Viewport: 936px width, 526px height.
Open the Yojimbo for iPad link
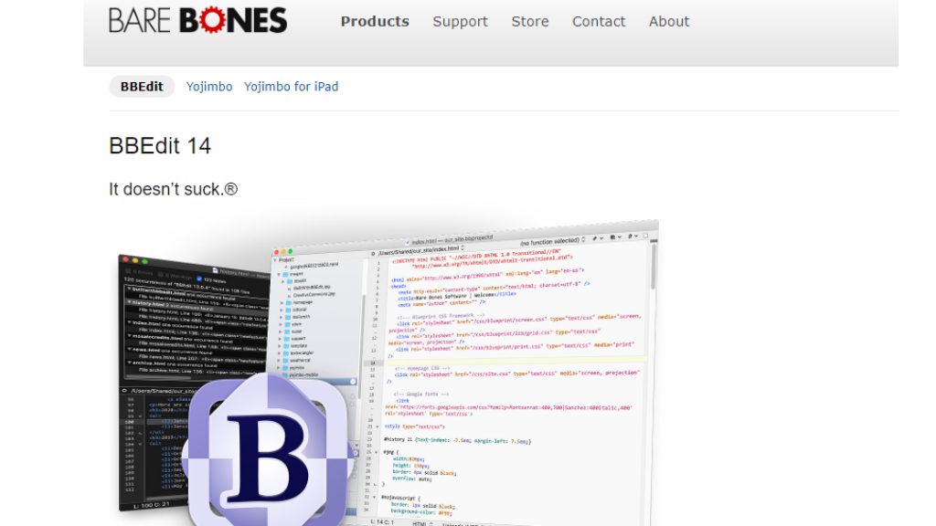tap(292, 87)
